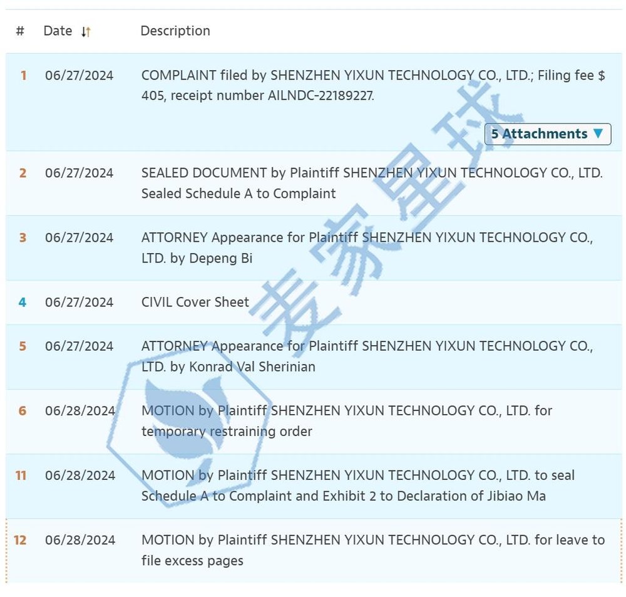Select the CIVIL Cover Sheet description
Viewport: 626px width, 597px height.
click(195, 302)
